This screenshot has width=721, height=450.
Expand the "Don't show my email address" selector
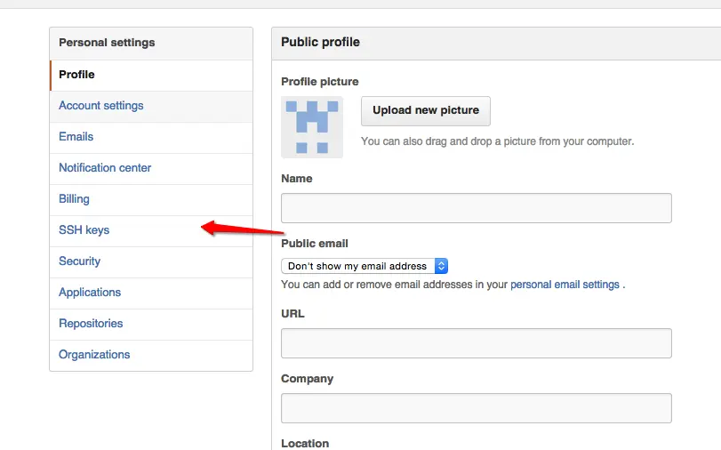tap(365, 266)
